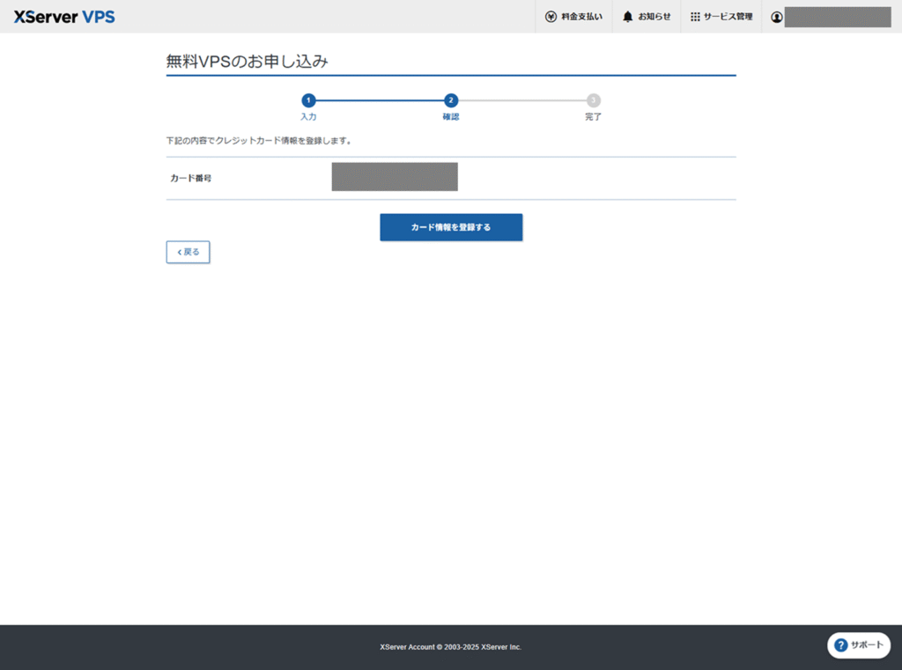
Task: Click the grid icon for サービス管理
Action: (x=695, y=17)
